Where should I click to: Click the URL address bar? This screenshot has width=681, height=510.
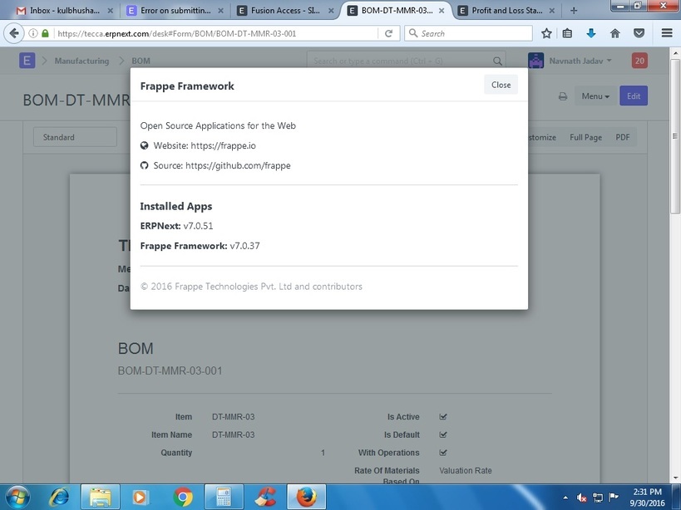pos(216,33)
